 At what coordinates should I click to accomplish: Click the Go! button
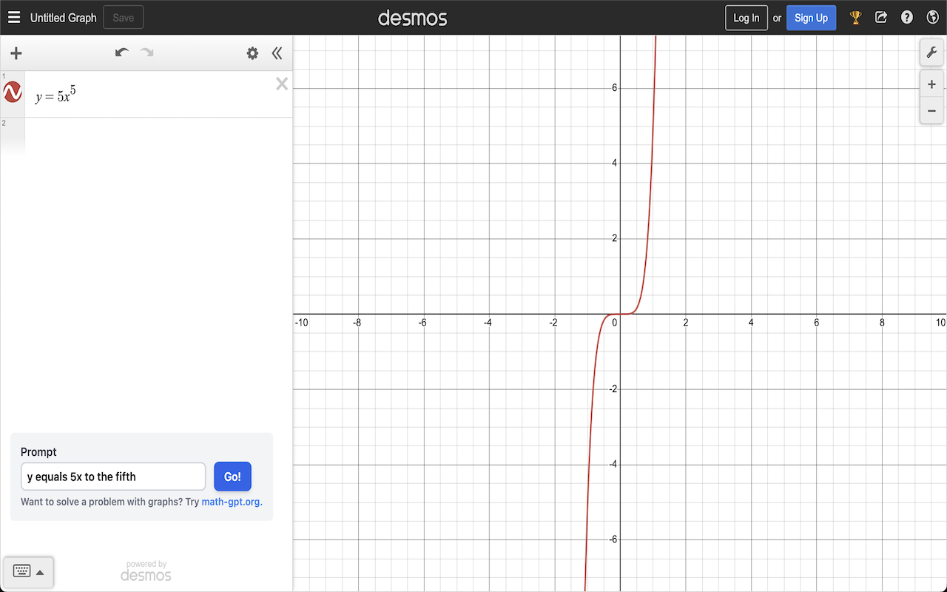coord(232,477)
